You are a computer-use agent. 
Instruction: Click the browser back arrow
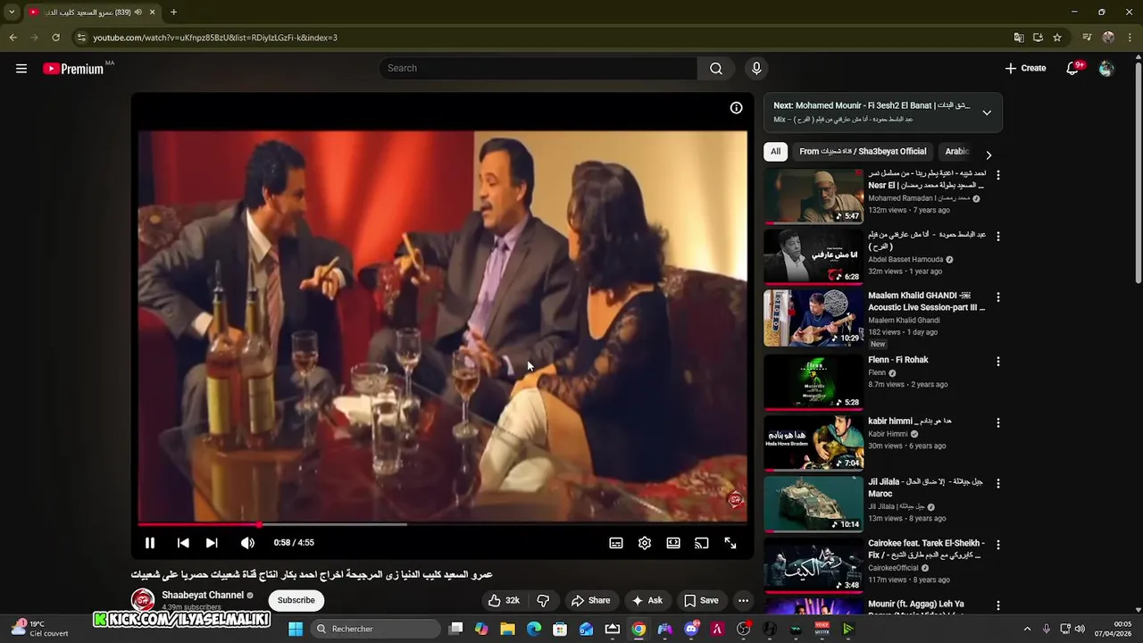tap(13, 38)
